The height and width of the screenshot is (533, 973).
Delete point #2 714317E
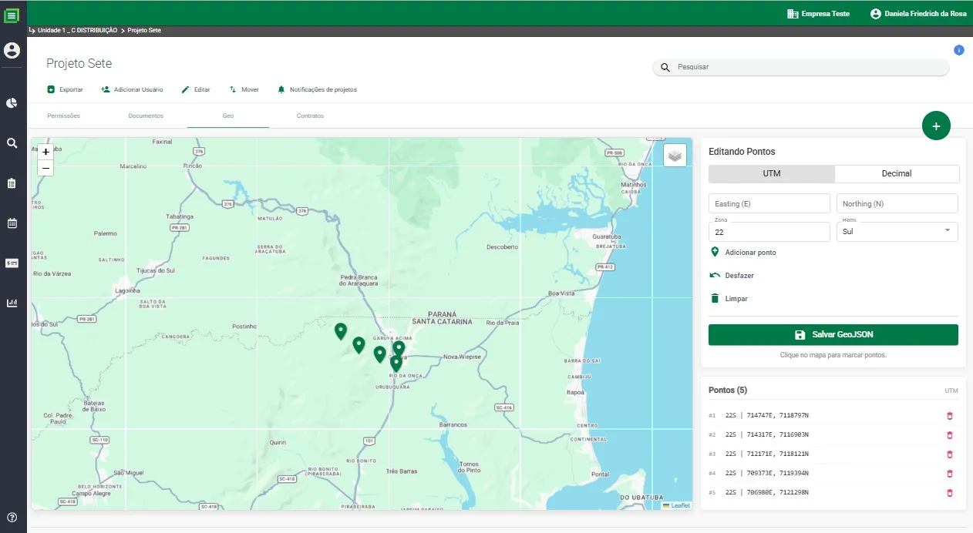coord(950,435)
